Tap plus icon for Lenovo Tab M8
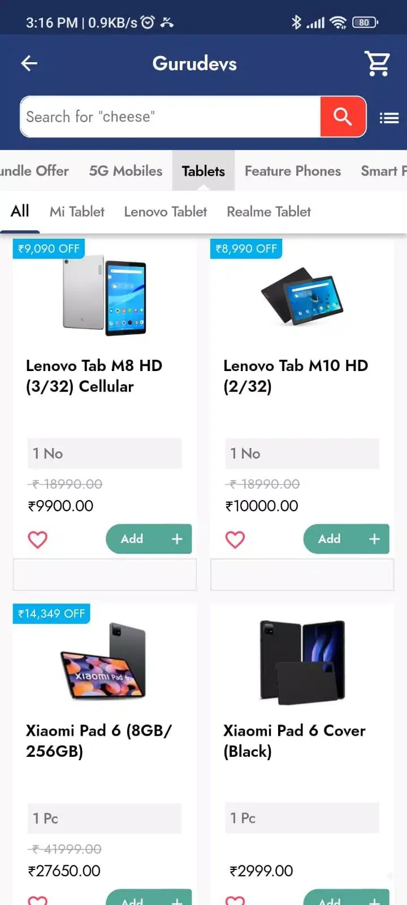 tap(177, 539)
